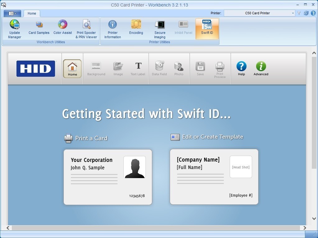Switch to the Home ribbon tab
The image size is (318, 238).
[x=32, y=13]
